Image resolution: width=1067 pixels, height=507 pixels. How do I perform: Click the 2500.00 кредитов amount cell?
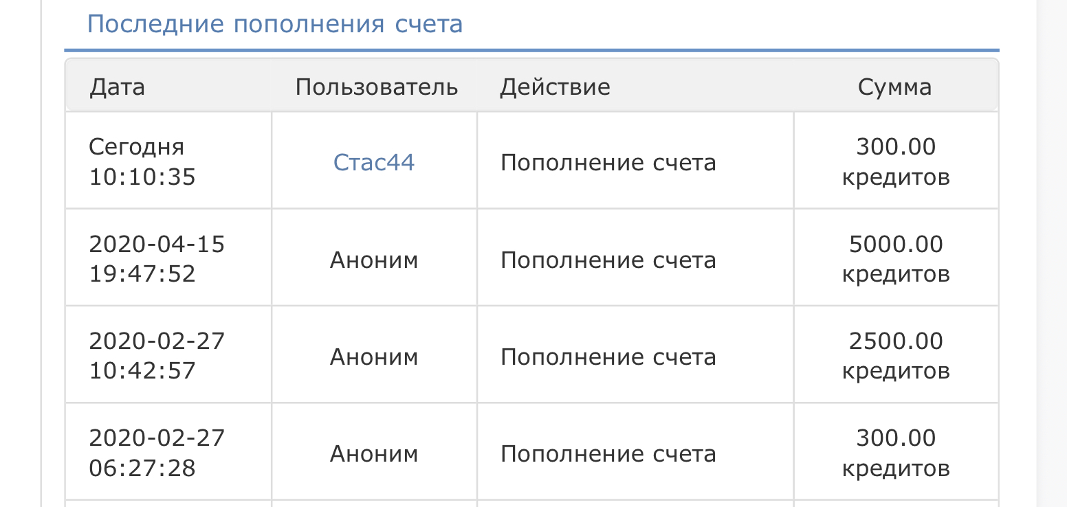tap(896, 356)
